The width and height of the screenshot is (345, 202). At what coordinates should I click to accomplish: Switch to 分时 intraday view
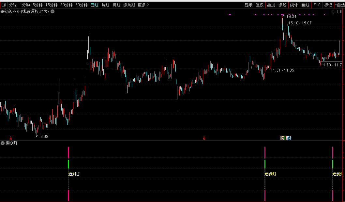click(13, 5)
